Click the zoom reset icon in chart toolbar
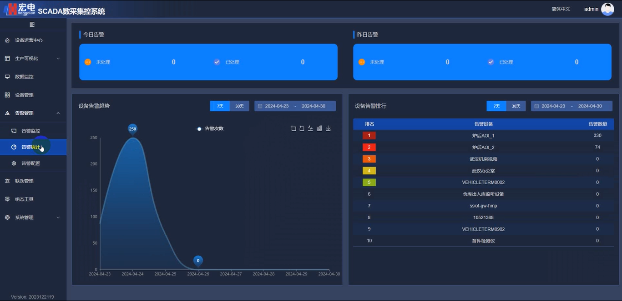This screenshot has height=301, width=622. (x=302, y=128)
